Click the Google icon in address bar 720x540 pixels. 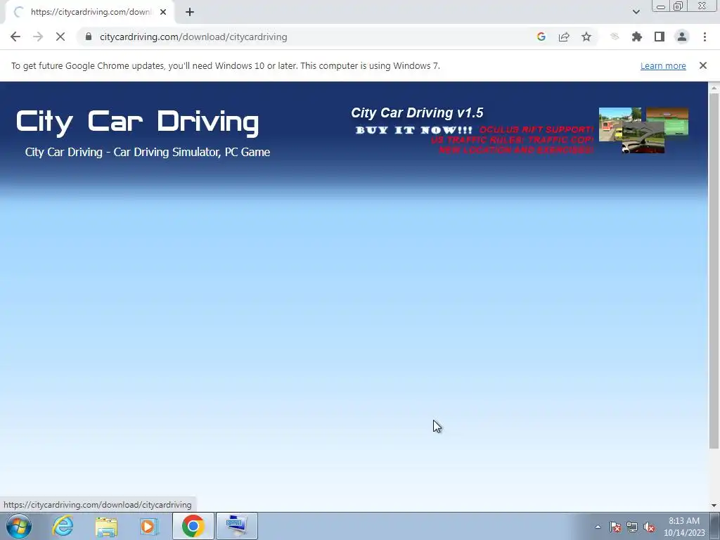pyautogui.click(x=541, y=37)
